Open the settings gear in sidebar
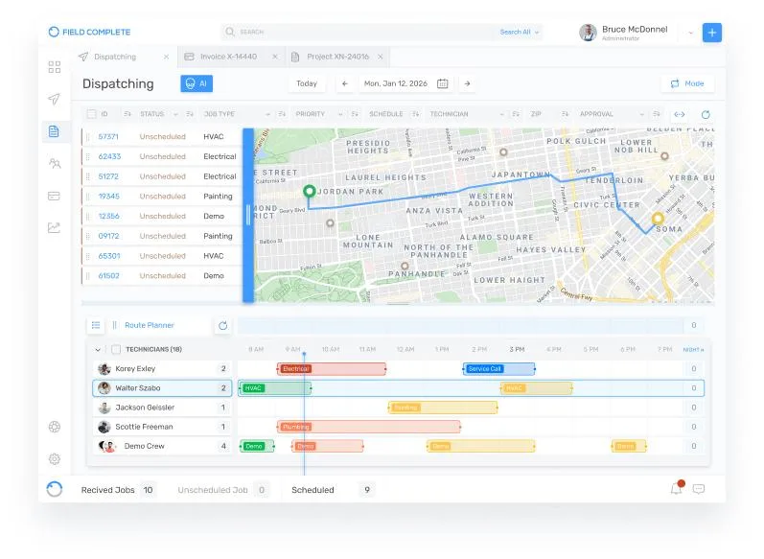This screenshot has width=764, height=559. 54,458
